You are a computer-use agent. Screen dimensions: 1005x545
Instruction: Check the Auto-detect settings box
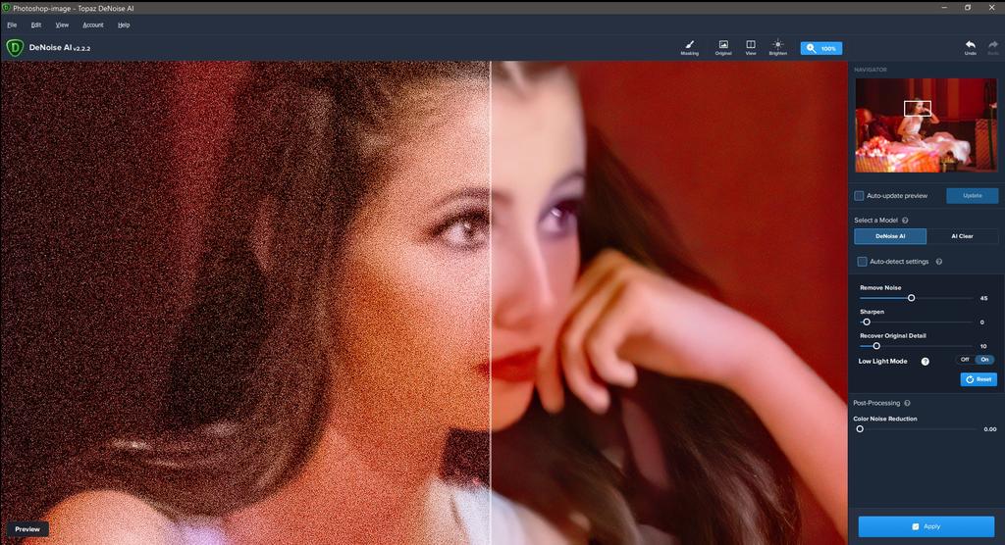[x=863, y=262]
